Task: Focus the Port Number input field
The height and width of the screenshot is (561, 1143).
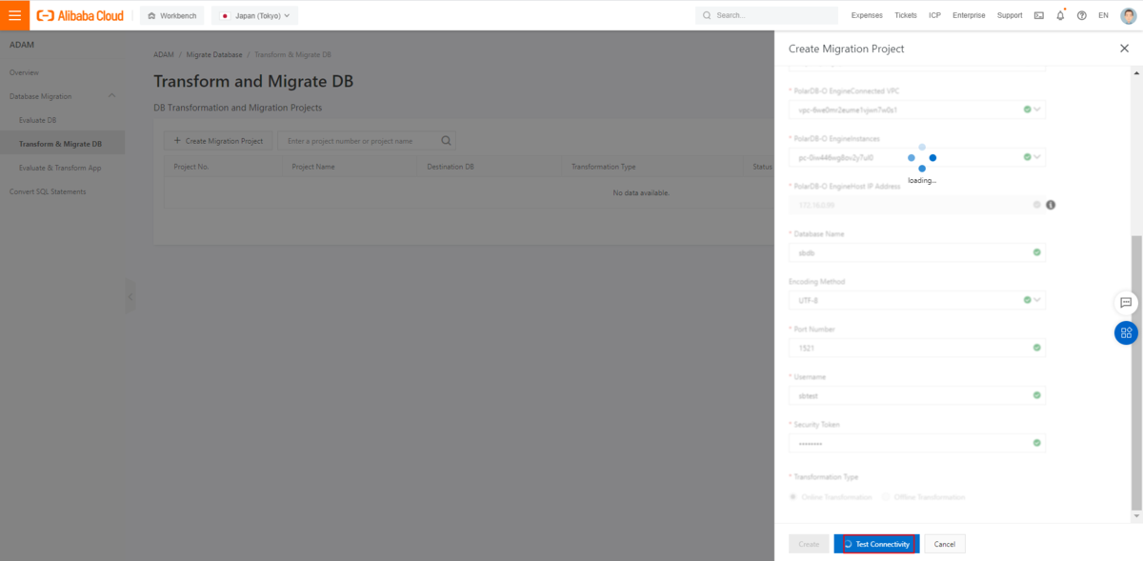Action: click(x=917, y=348)
